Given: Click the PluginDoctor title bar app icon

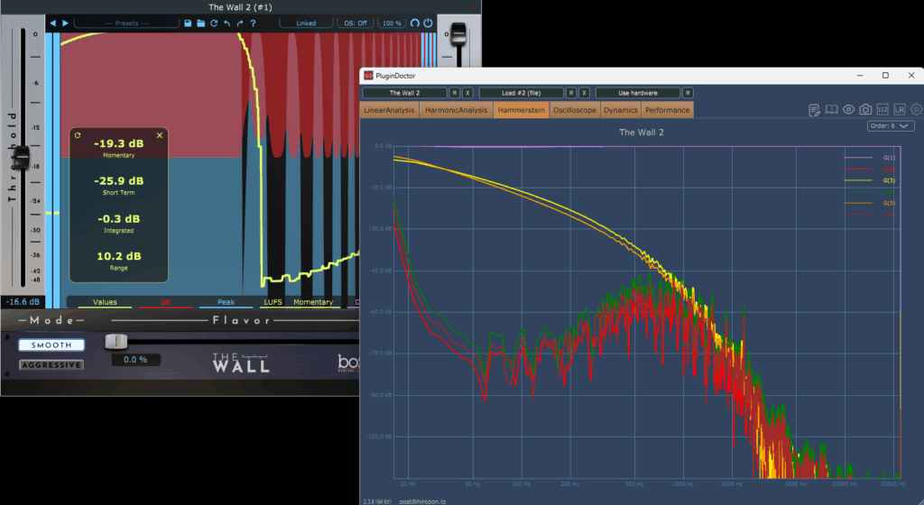Looking at the screenshot, I should (368, 76).
